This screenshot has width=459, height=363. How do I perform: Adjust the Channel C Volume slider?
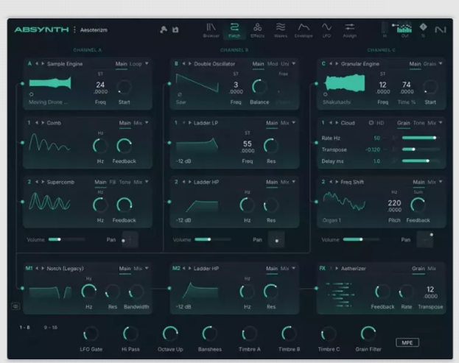click(x=361, y=239)
